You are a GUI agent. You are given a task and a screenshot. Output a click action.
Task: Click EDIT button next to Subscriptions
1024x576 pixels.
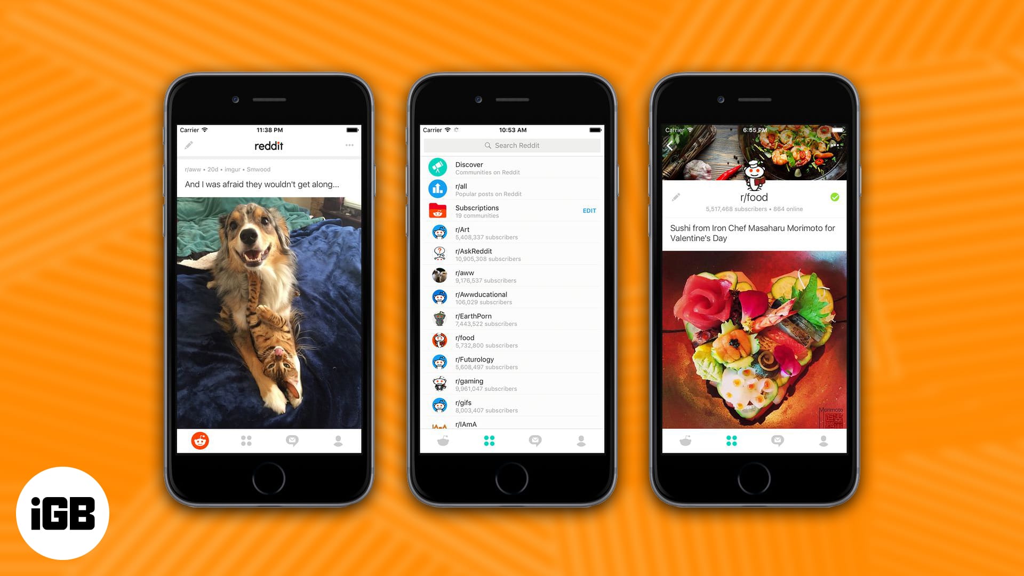(x=591, y=210)
